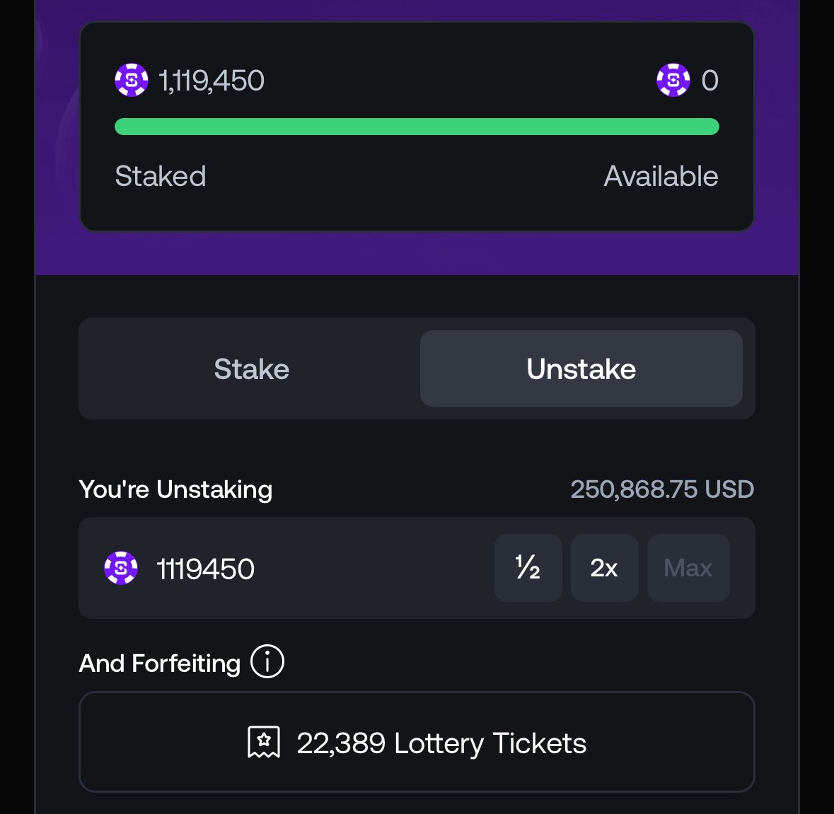Click the available balance token chip icon
834x814 pixels.
[673, 81]
